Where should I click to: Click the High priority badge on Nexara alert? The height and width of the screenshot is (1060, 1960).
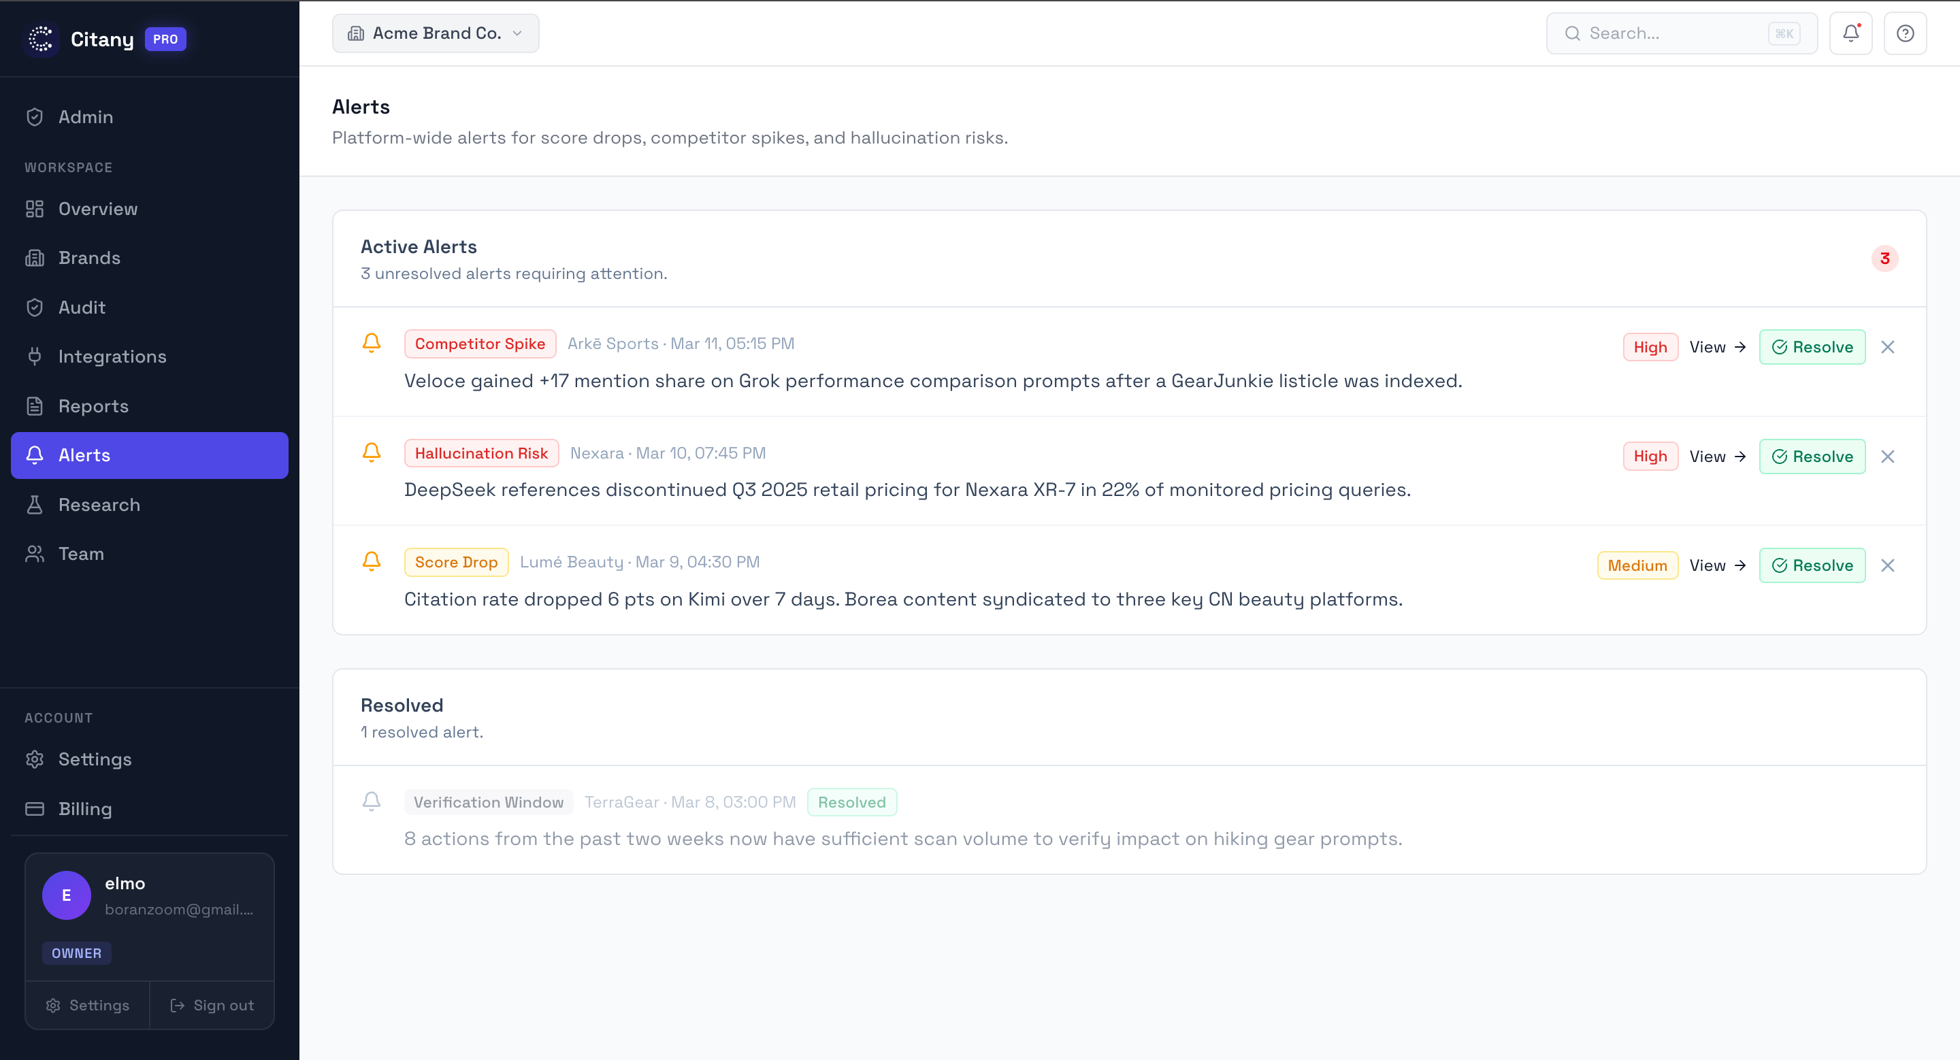pos(1650,455)
